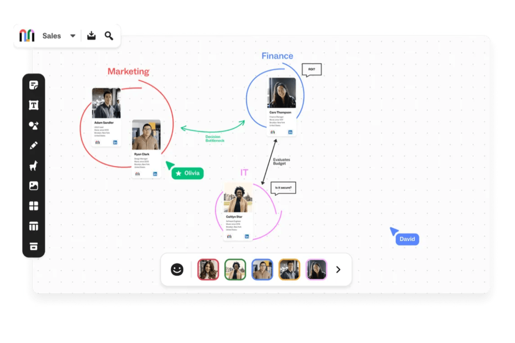Click the green-bordered collaborator avatar
Image resolution: width=515 pixels, height=343 pixels.
click(x=235, y=270)
